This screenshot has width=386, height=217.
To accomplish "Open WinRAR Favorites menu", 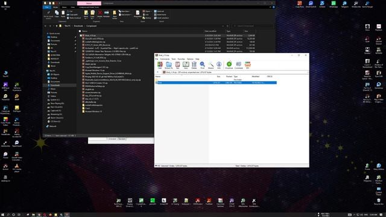I will pos(181,59).
